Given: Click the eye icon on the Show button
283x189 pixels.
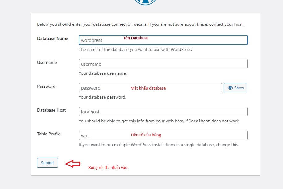Looking at the screenshot, I should coord(230,88).
